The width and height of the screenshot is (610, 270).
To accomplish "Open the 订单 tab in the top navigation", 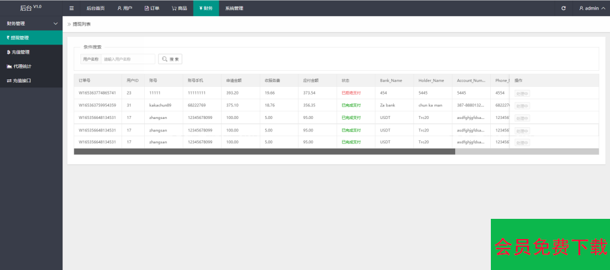I will tap(152, 8).
